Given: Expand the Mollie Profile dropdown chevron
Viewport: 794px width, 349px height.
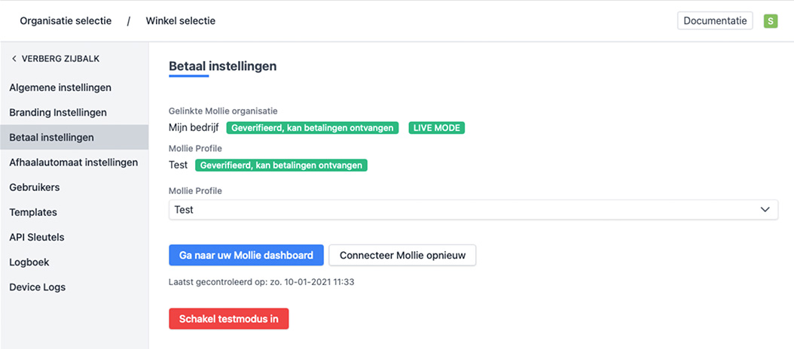Looking at the screenshot, I should tap(765, 209).
